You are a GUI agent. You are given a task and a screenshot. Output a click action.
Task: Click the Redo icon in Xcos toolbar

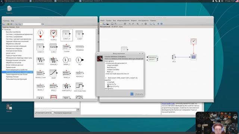(x=133, y=24)
